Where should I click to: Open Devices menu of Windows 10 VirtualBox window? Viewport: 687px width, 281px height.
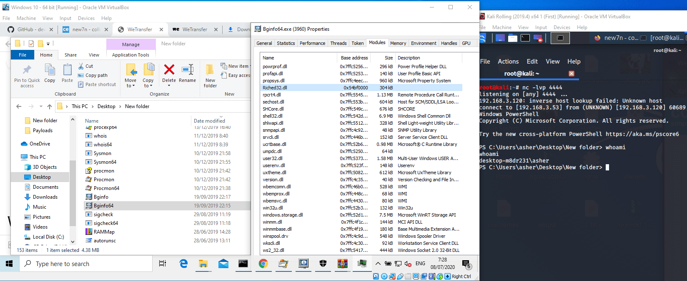pyautogui.click(x=86, y=18)
